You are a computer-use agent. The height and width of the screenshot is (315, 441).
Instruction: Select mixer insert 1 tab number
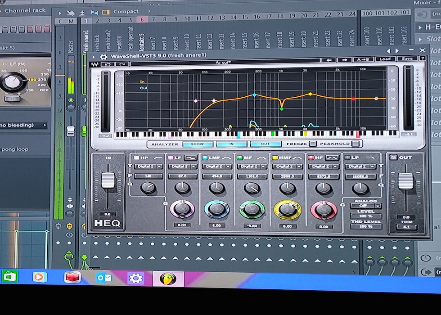[x=86, y=20]
